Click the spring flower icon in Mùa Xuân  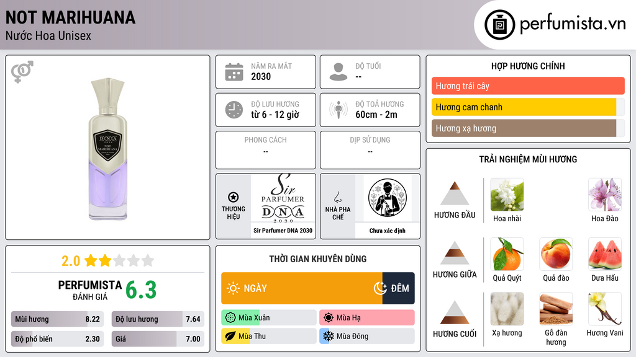230,318
